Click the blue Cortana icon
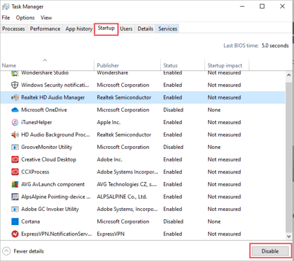294x261 pixels. [x=15, y=221]
